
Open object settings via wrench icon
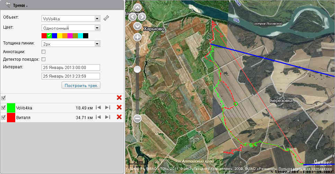pyautogui.click(x=106, y=18)
